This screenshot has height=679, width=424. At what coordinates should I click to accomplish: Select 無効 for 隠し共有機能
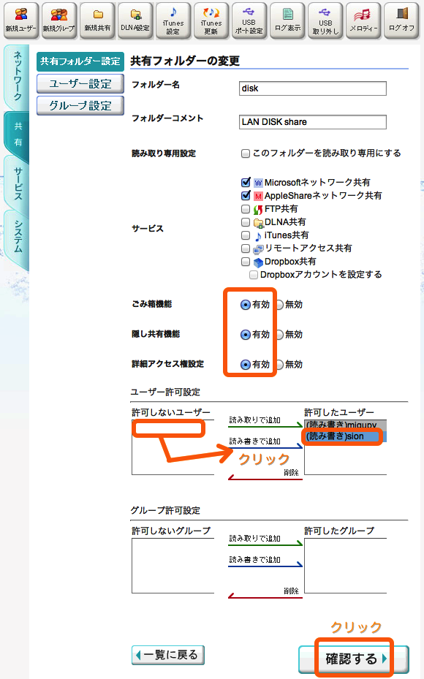coord(279,335)
